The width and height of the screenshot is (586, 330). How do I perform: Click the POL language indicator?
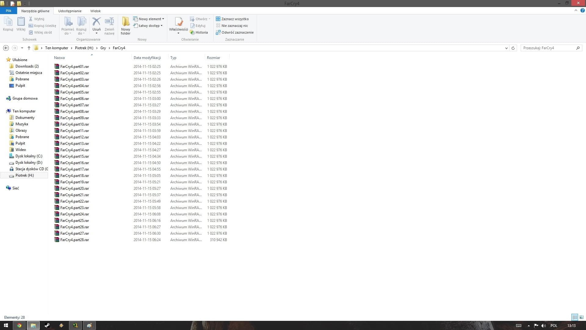[554, 326]
